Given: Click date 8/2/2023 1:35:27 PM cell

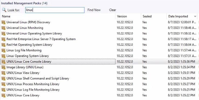Looking at the screenshot, I should [x=181, y=84].
